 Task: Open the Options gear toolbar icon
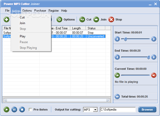[x=59, y=19]
